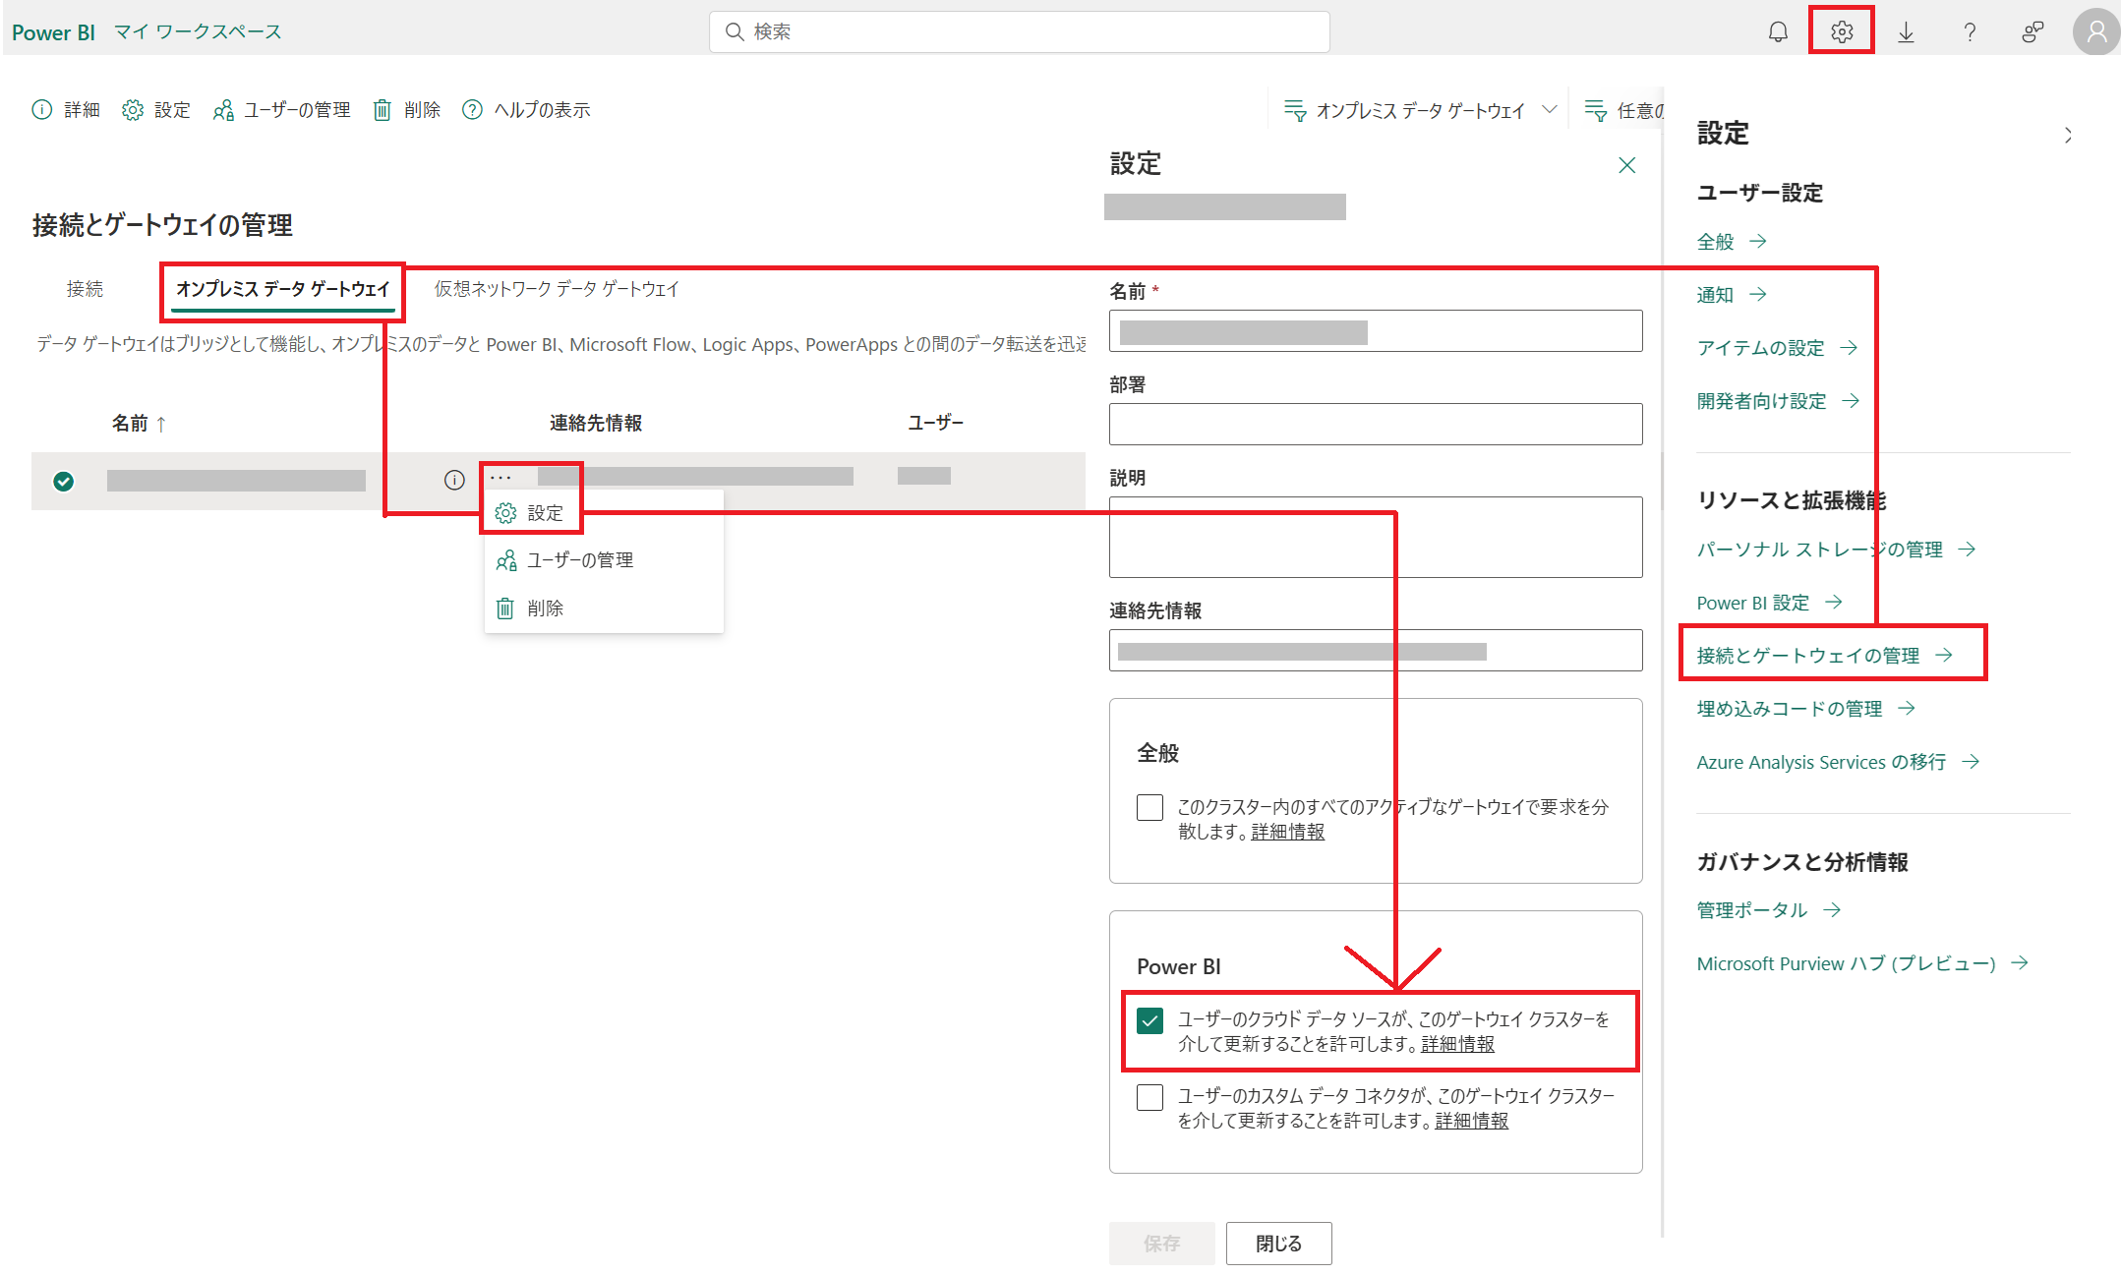Open Microsoft Purview ハブ (プレビュー) link
The height and width of the screenshot is (1275, 2121).
tap(1862, 962)
